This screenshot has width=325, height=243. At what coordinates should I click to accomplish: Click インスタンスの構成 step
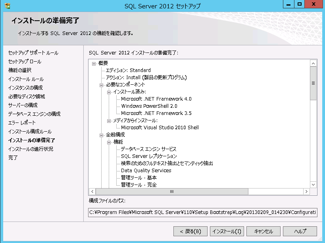pos(25,87)
